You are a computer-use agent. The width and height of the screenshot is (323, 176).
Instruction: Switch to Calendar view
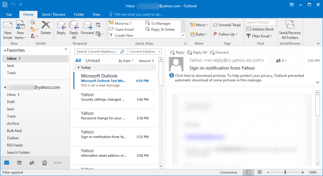pos(19,163)
